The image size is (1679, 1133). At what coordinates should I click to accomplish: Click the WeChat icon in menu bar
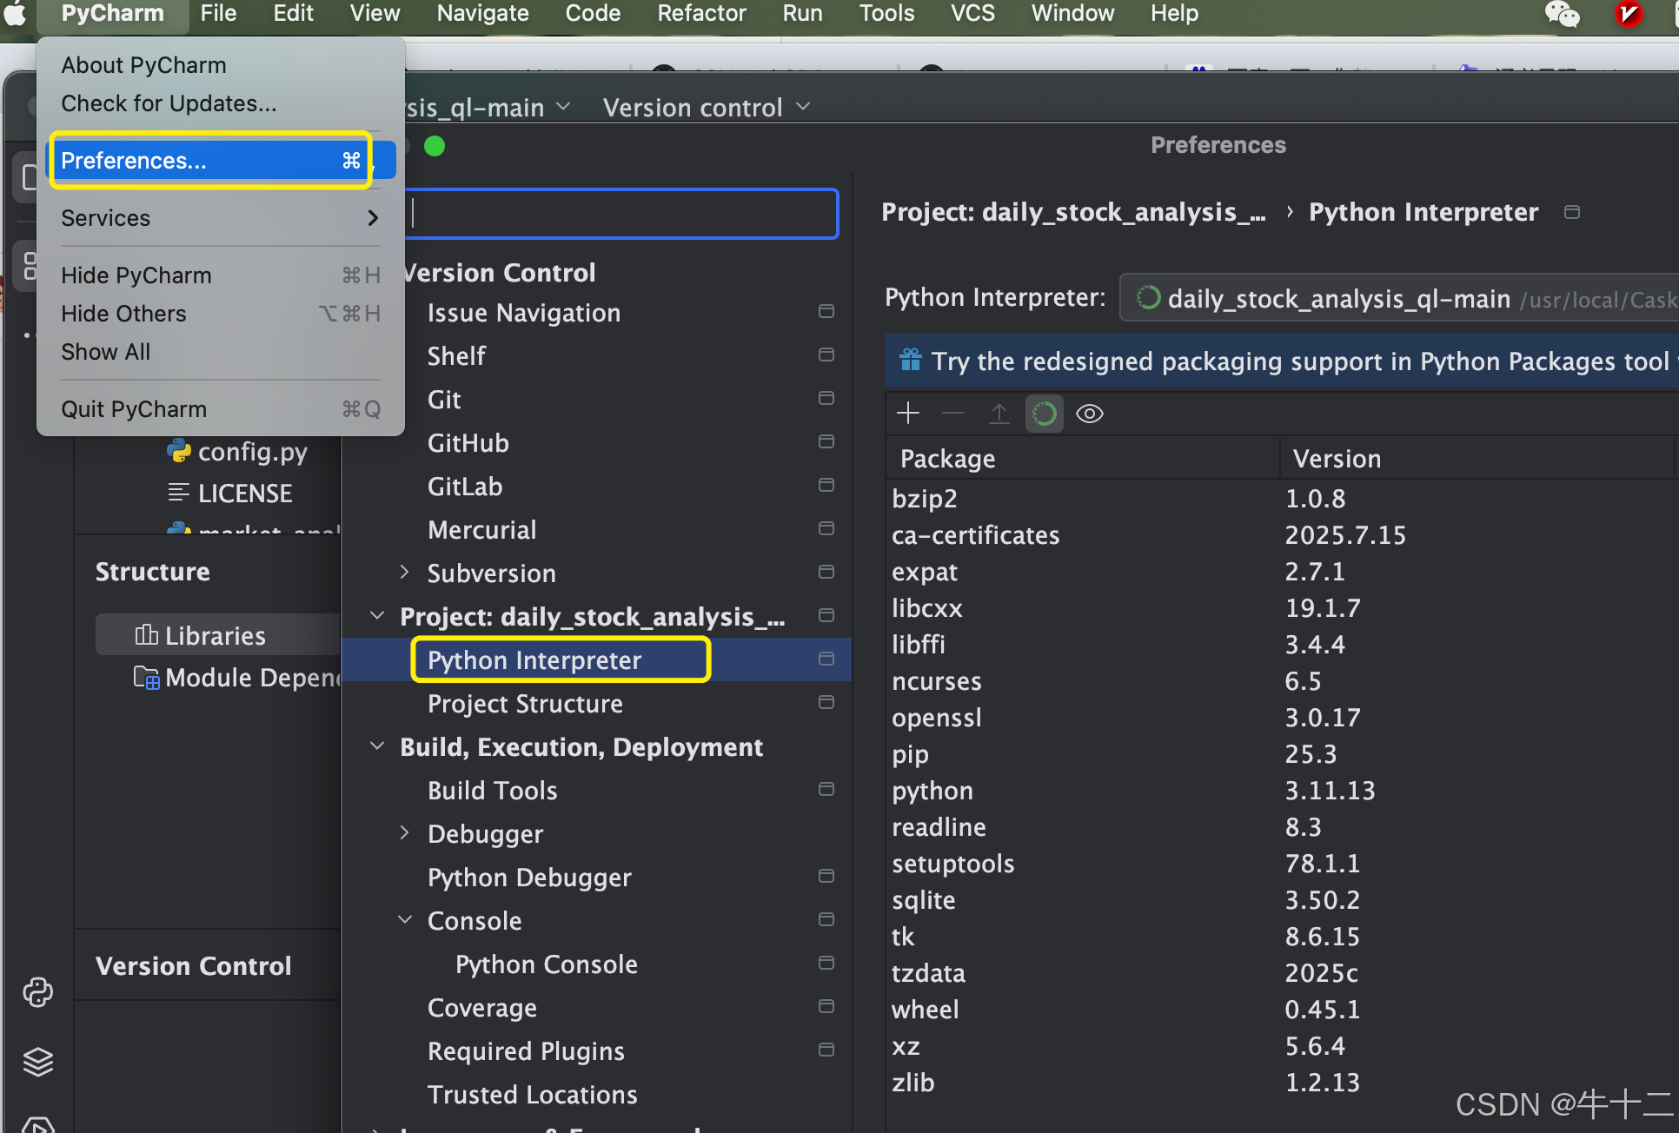[1562, 14]
